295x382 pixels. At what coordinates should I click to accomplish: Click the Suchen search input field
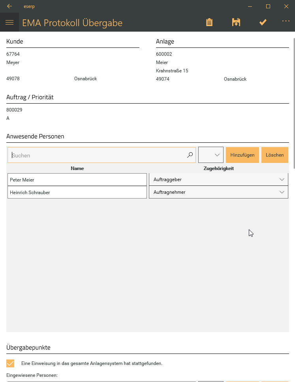pos(97,155)
